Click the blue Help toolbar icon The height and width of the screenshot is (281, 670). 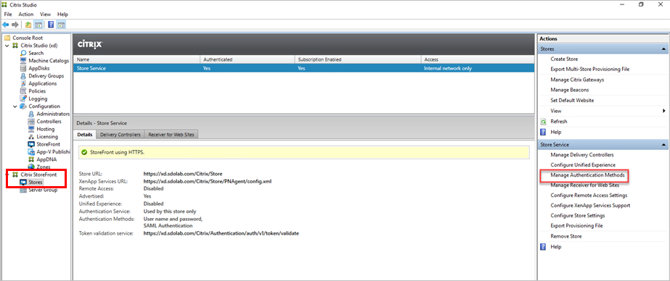[51, 25]
